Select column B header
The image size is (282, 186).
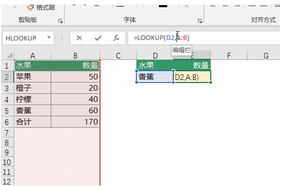(75, 55)
